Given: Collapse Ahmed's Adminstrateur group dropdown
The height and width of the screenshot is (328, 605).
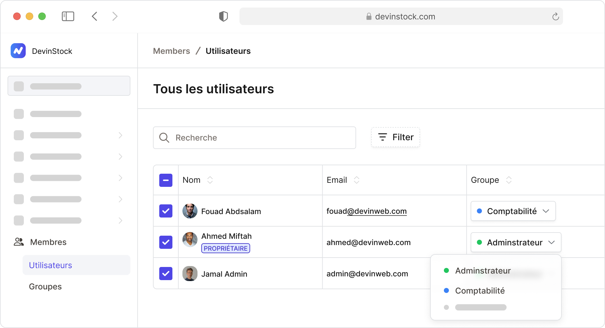Looking at the screenshot, I should (x=516, y=243).
